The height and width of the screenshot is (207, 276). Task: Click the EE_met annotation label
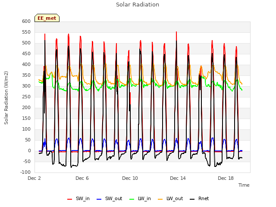pos(47,18)
